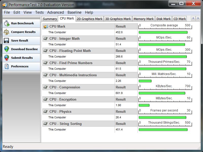The width and height of the screenshot is (203, 152).
Task: Click the chip icon beside CPU - Compression
Action: point(45,87)
